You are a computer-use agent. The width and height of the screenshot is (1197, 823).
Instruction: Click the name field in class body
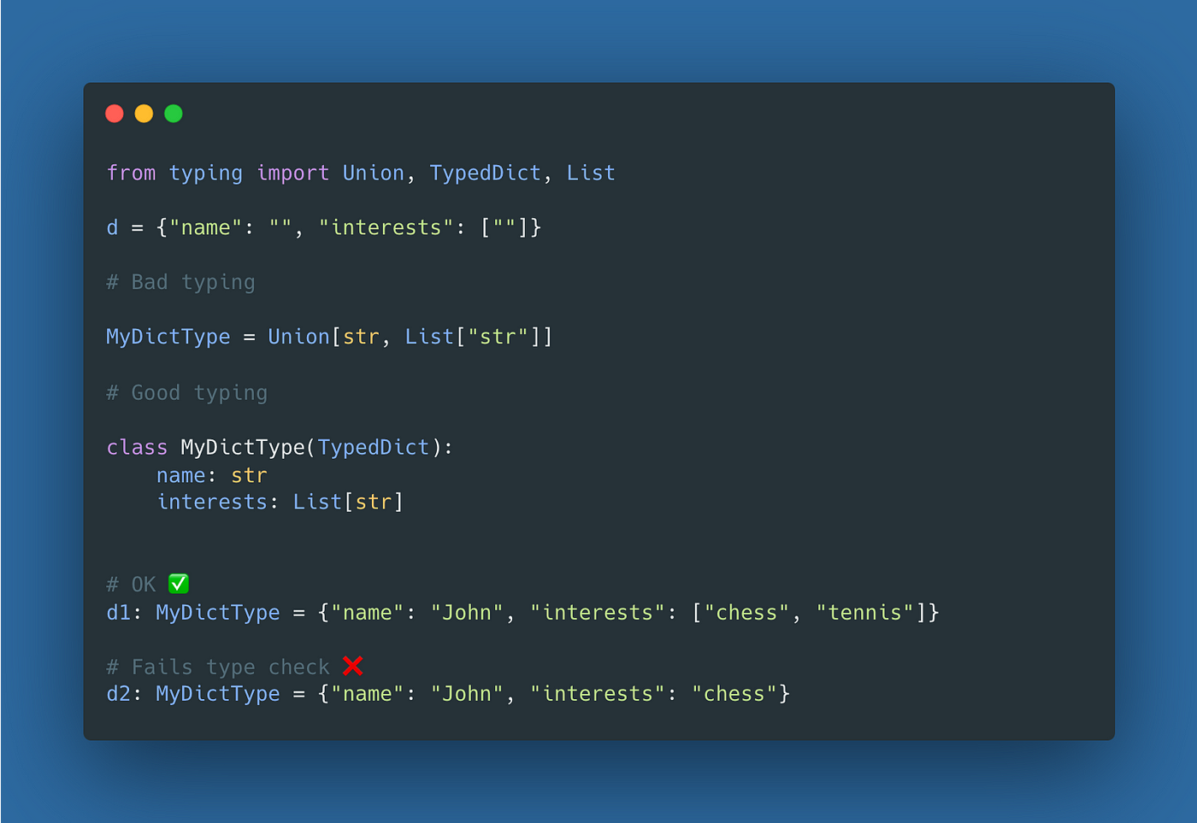180,475
